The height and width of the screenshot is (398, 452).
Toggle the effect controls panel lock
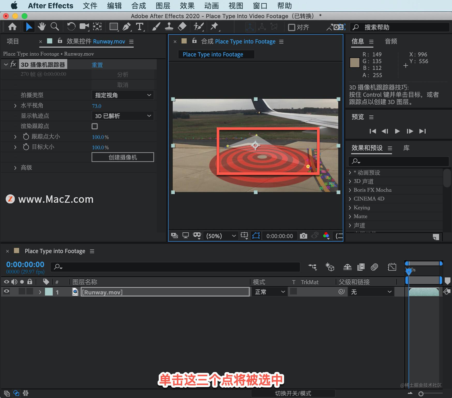coord(60,41)
